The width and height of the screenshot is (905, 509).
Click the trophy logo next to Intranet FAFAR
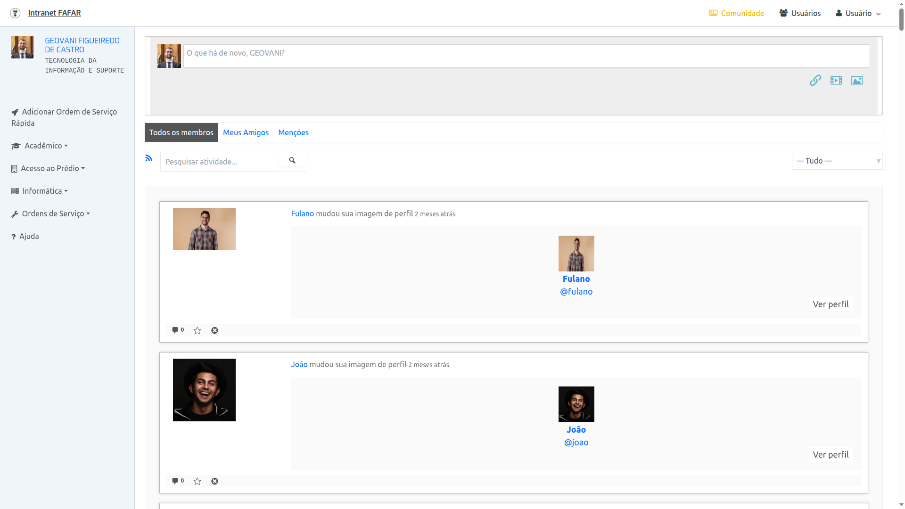pos(15,13)
